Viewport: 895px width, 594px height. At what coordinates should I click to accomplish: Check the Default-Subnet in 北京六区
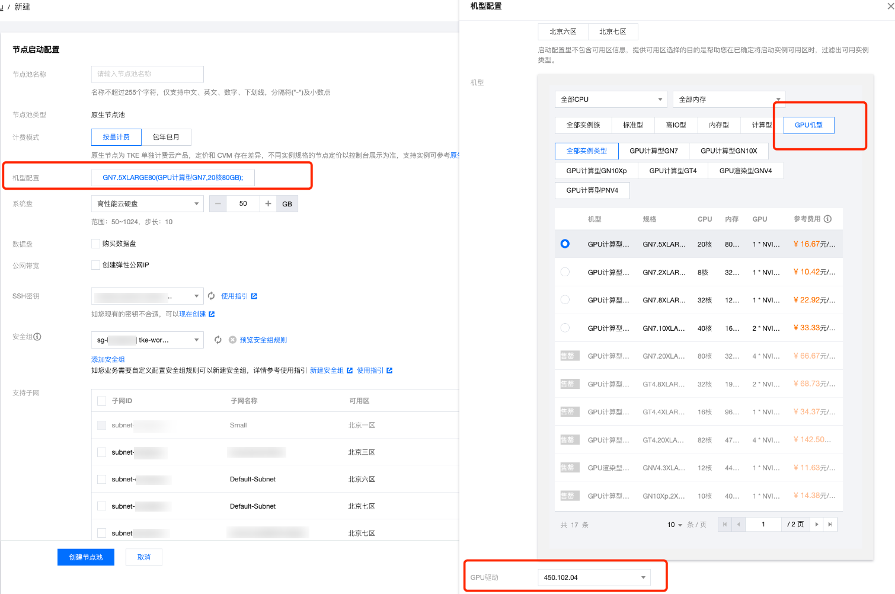coord(101,479)
